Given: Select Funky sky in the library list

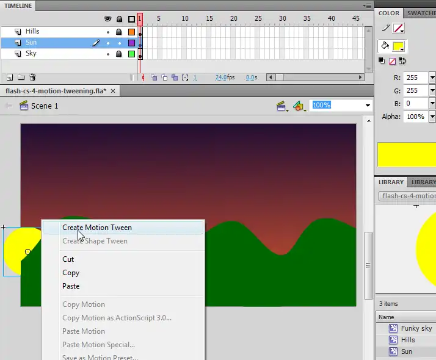Looking at the screenshot, I should coord(416,328).
